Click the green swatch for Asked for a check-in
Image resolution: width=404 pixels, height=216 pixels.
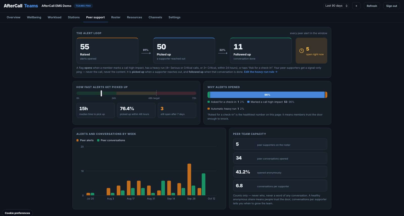click(209, 102)
